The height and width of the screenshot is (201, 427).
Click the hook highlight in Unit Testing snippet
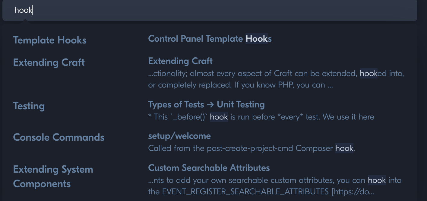219,117
